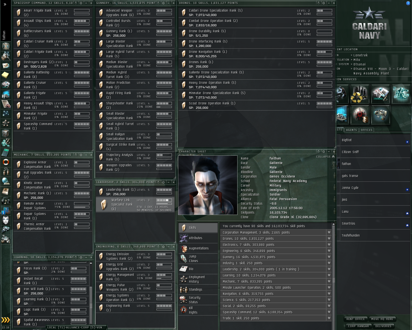The width and height of the screenshot is (412, 330).
Task: Open the Augmentations section
Action: [x=198, y=248]
